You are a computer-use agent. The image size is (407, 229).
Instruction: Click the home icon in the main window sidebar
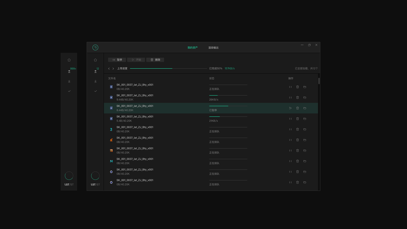point(95,60)
